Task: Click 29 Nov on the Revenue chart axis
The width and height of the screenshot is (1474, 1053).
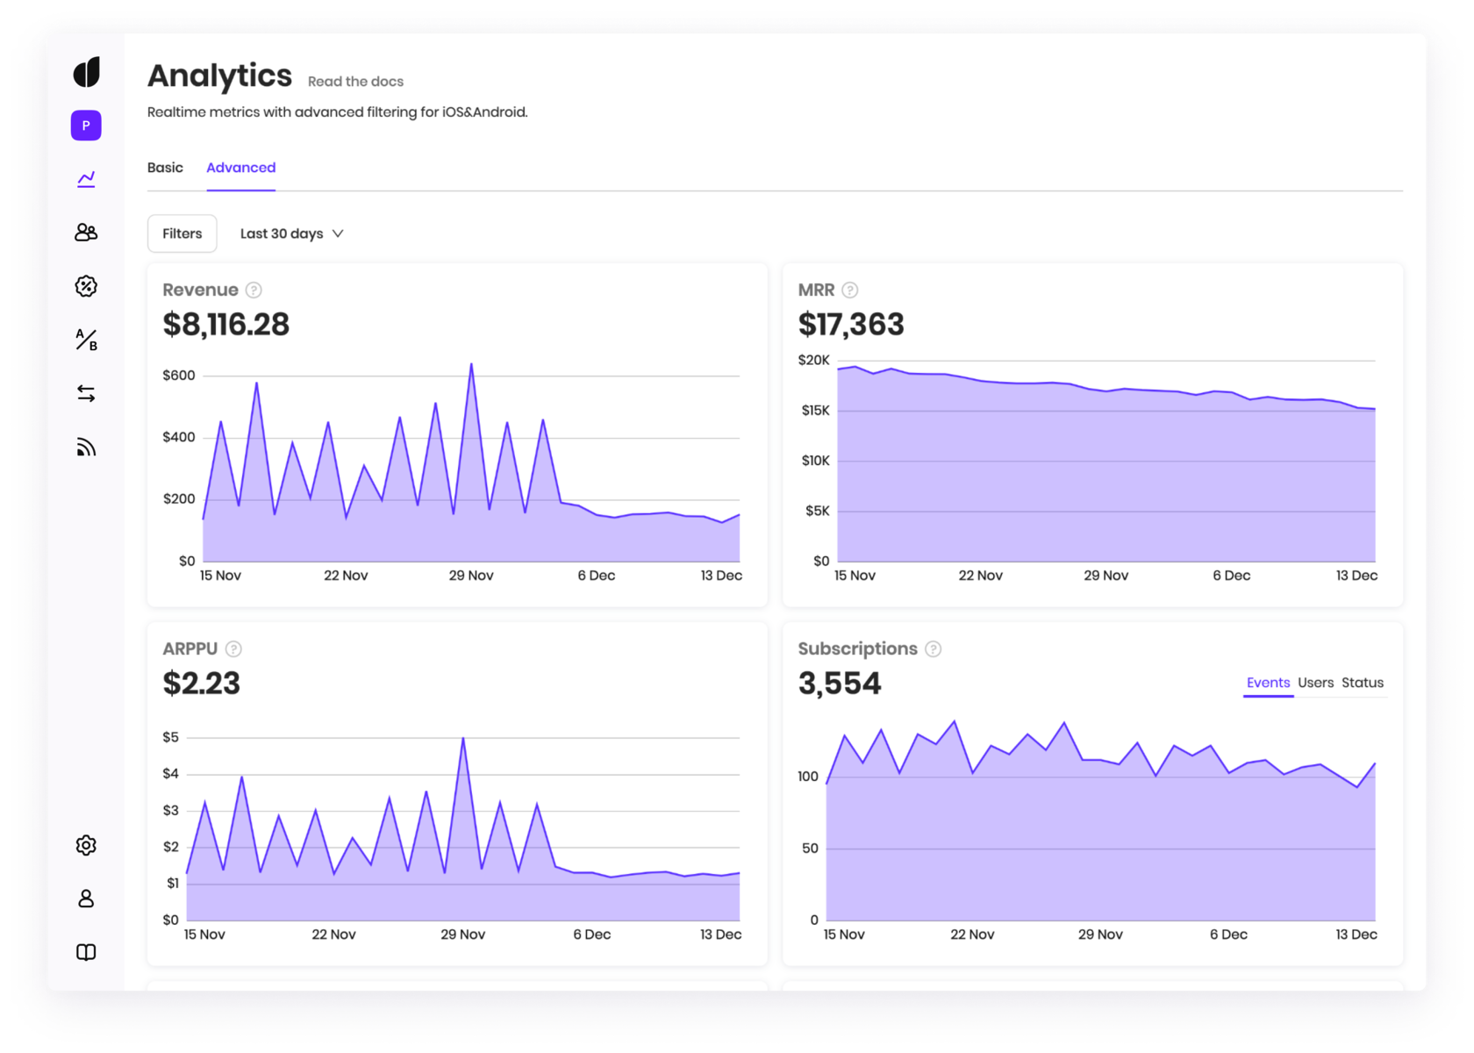Action: [471, 576]
